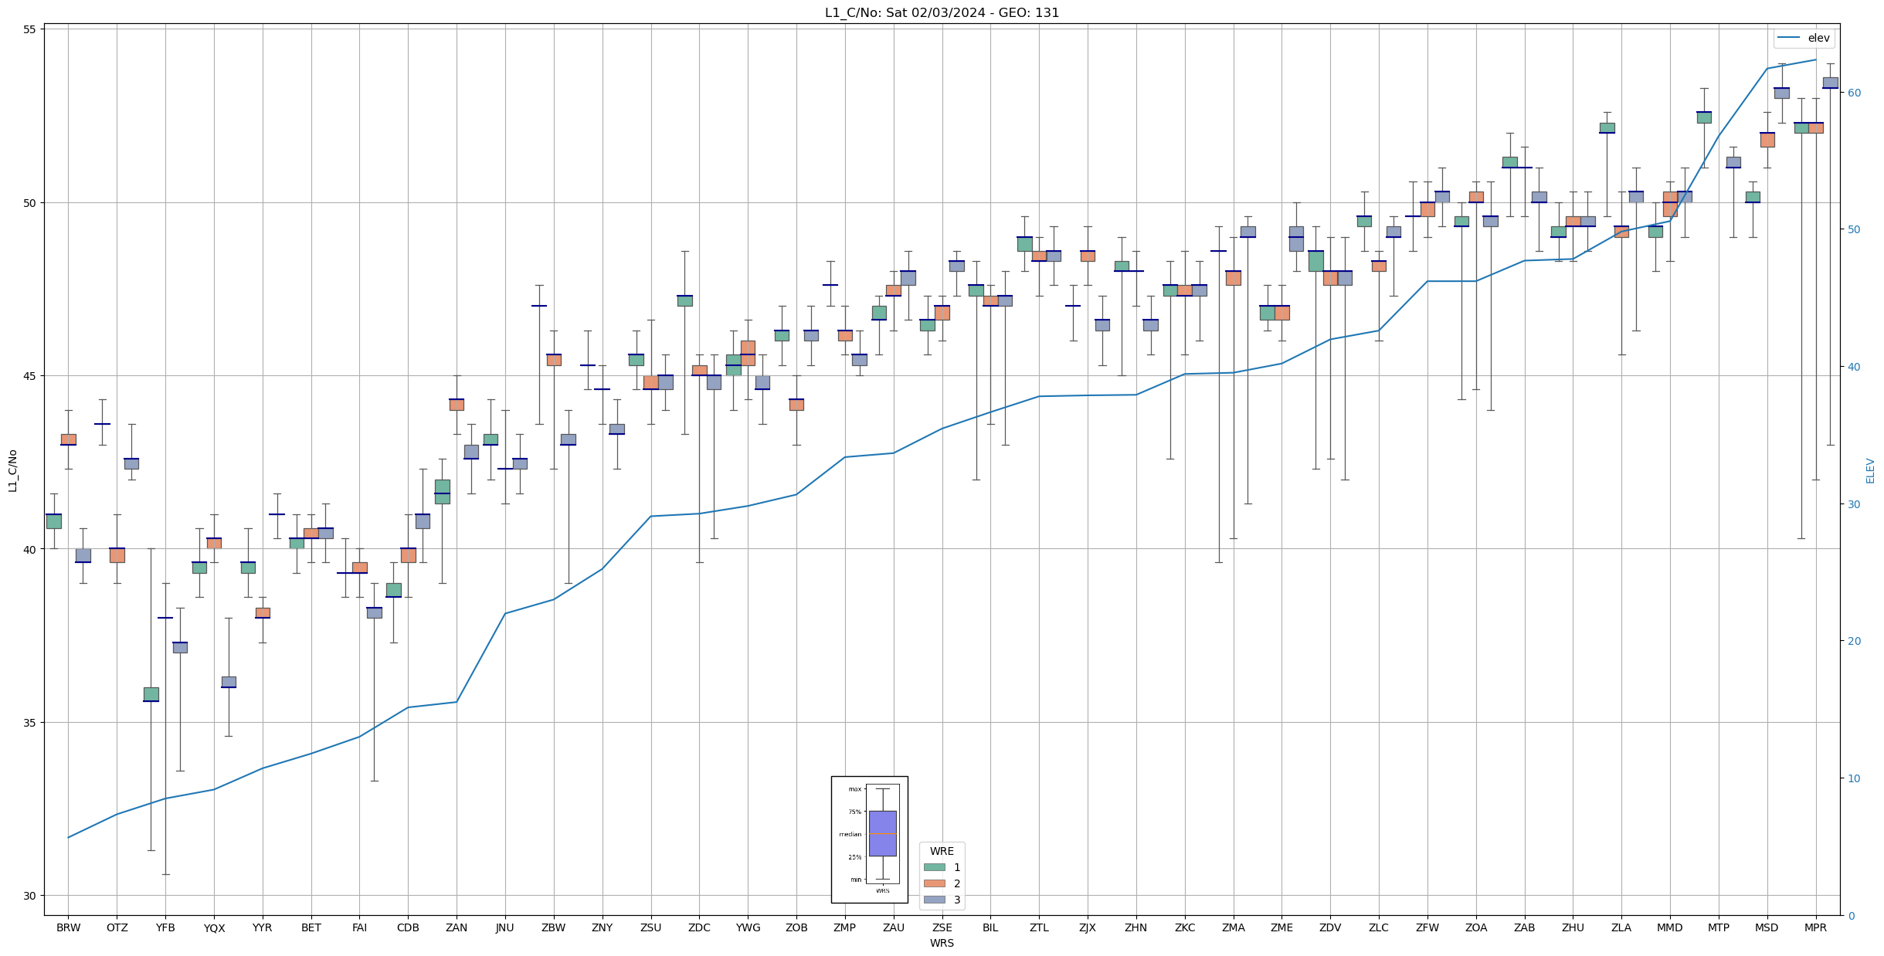
Task: Click the elev legend entry
Action: pos(1804,38)
